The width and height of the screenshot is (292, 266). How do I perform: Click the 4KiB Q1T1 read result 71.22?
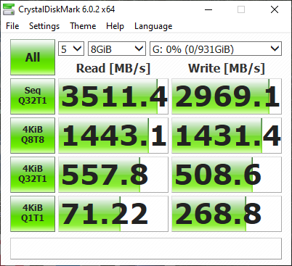click(113, 214)
